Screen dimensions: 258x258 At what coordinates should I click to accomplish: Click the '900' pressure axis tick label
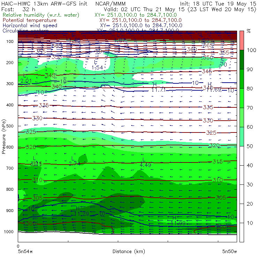click(x=10, y=211)
